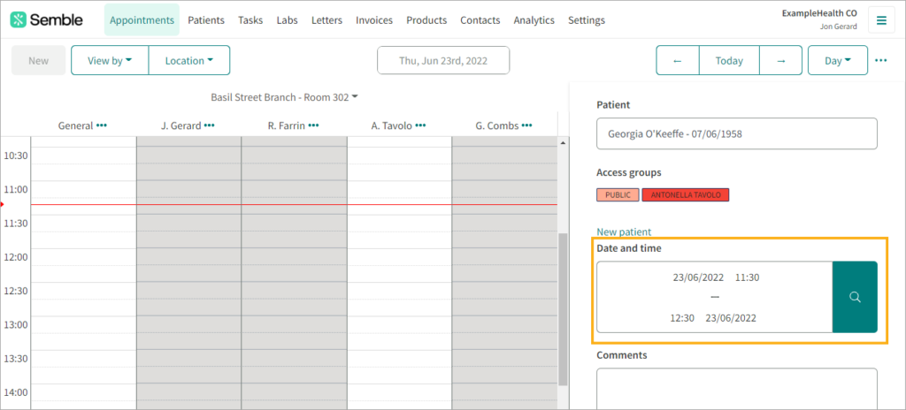
Task: Open the Products tab
Action: pos(426,20)
